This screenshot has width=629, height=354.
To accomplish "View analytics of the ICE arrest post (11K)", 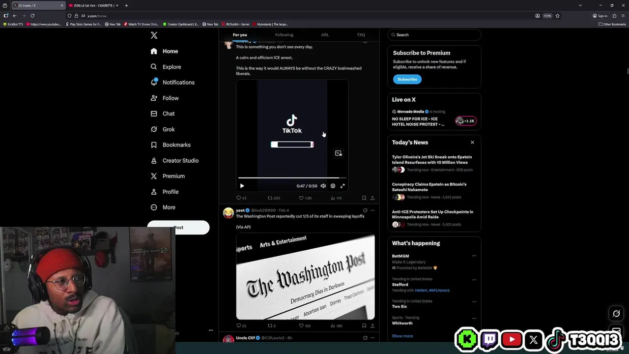I will coord(336,198).
